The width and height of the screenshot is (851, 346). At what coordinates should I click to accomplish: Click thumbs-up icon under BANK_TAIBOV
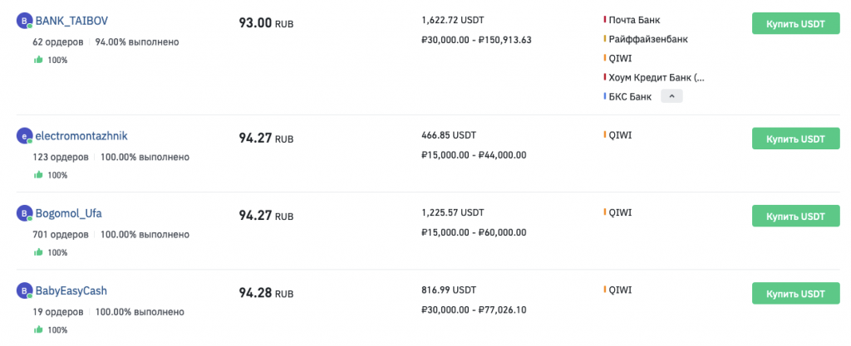(38, 60)
